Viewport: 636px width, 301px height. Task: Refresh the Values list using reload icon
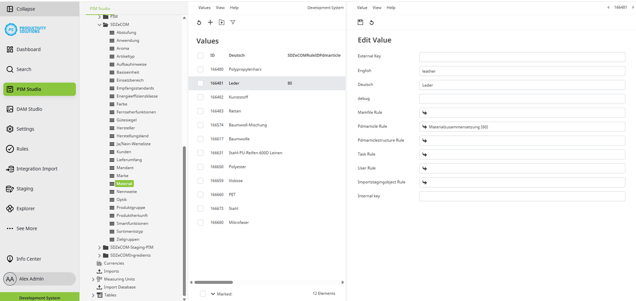(199, 22)
